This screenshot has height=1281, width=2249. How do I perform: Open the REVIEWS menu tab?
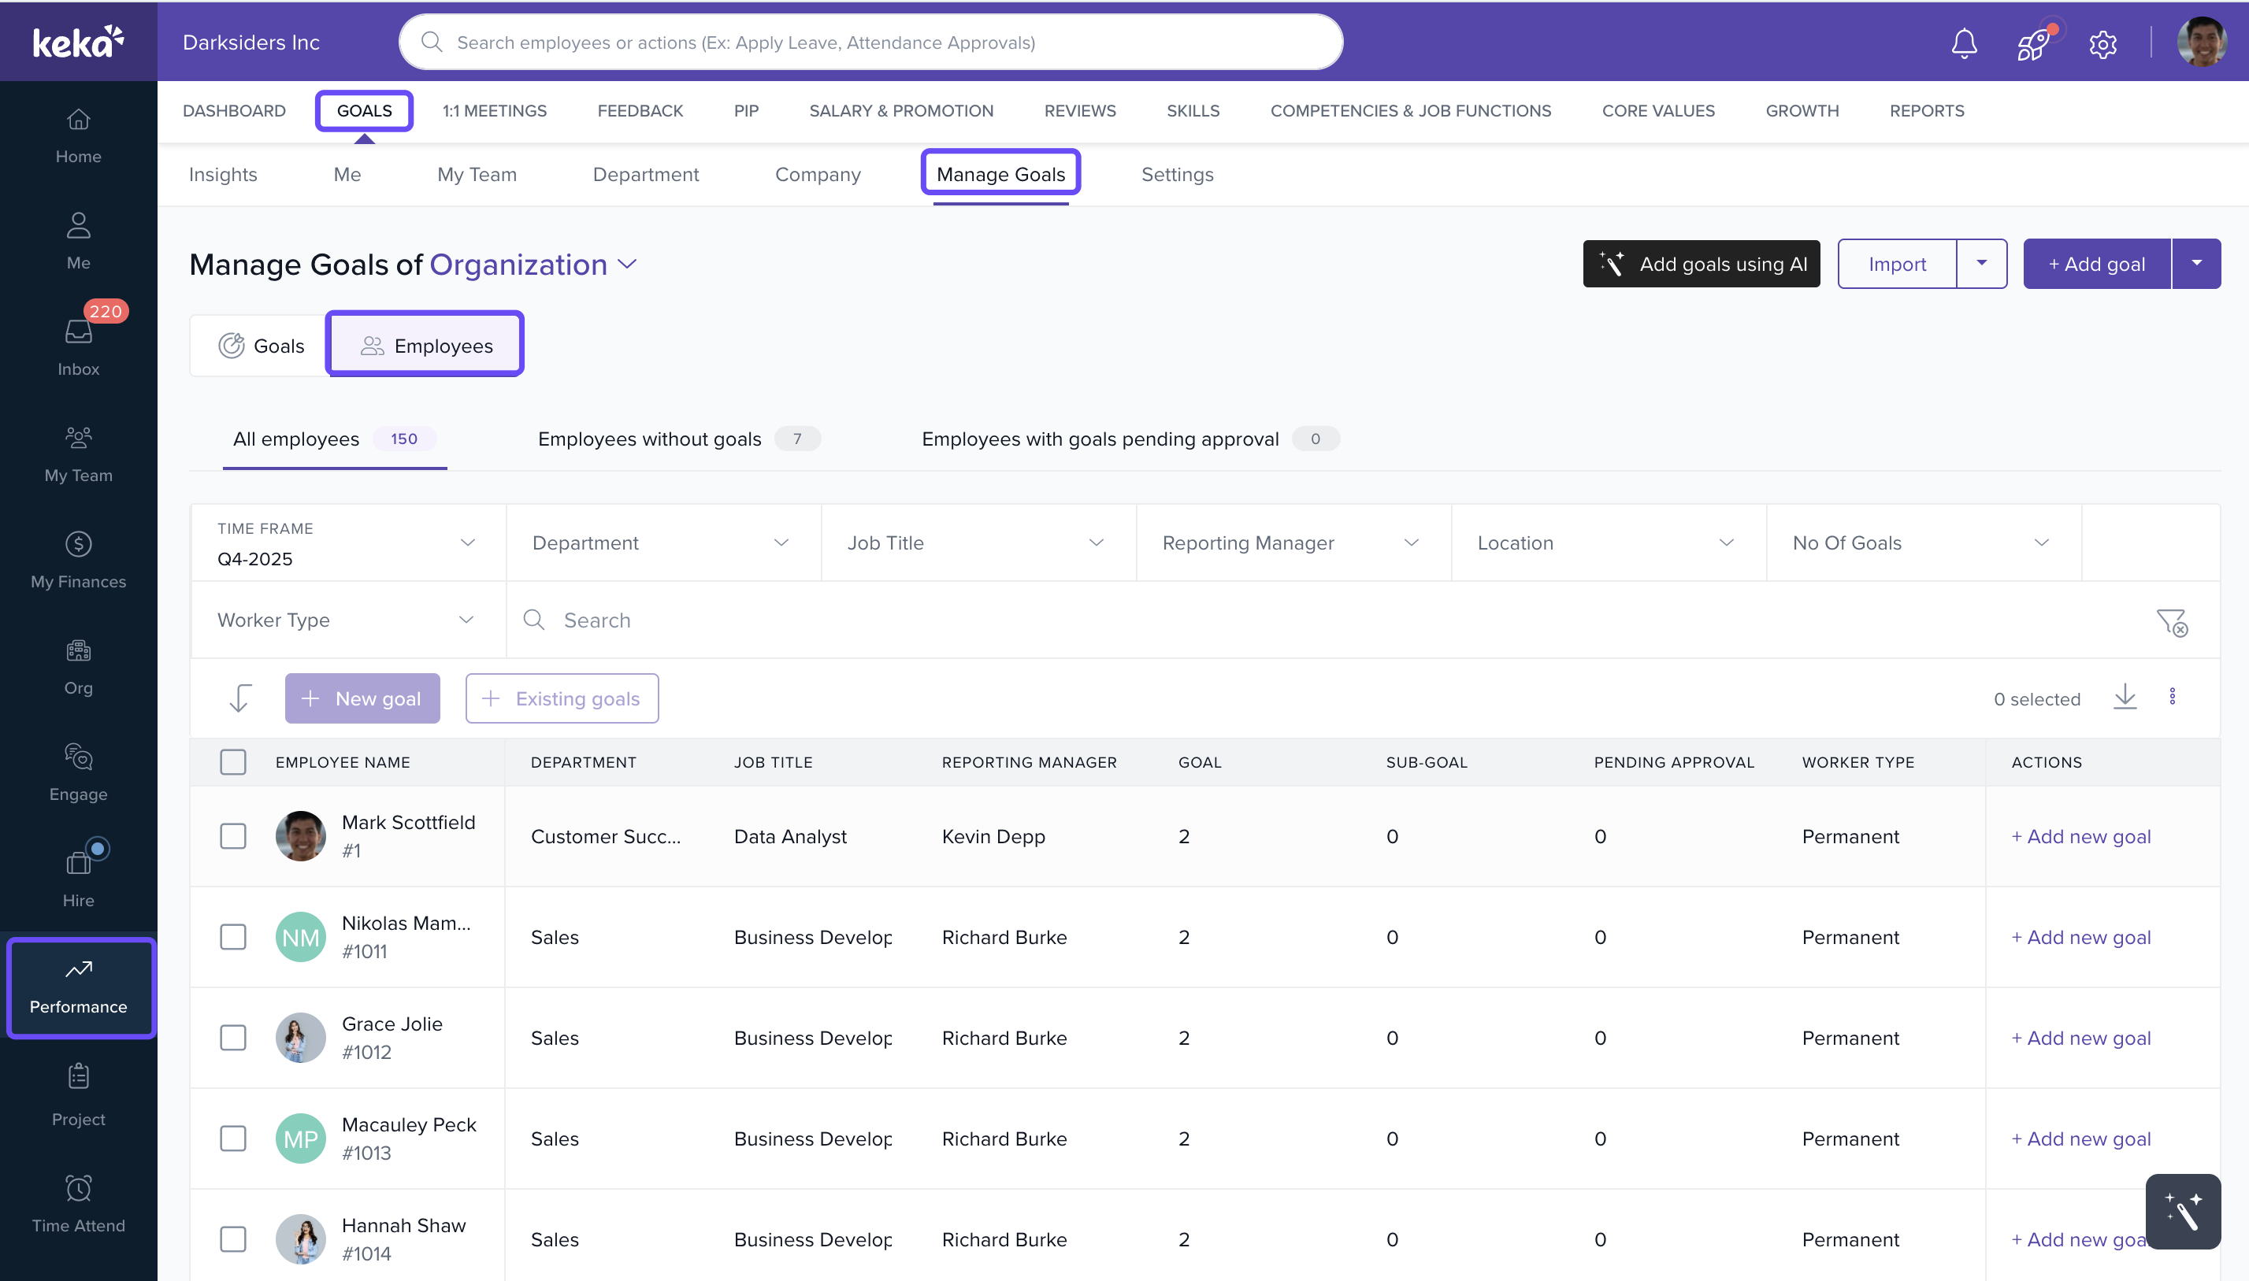(1079, 111)
